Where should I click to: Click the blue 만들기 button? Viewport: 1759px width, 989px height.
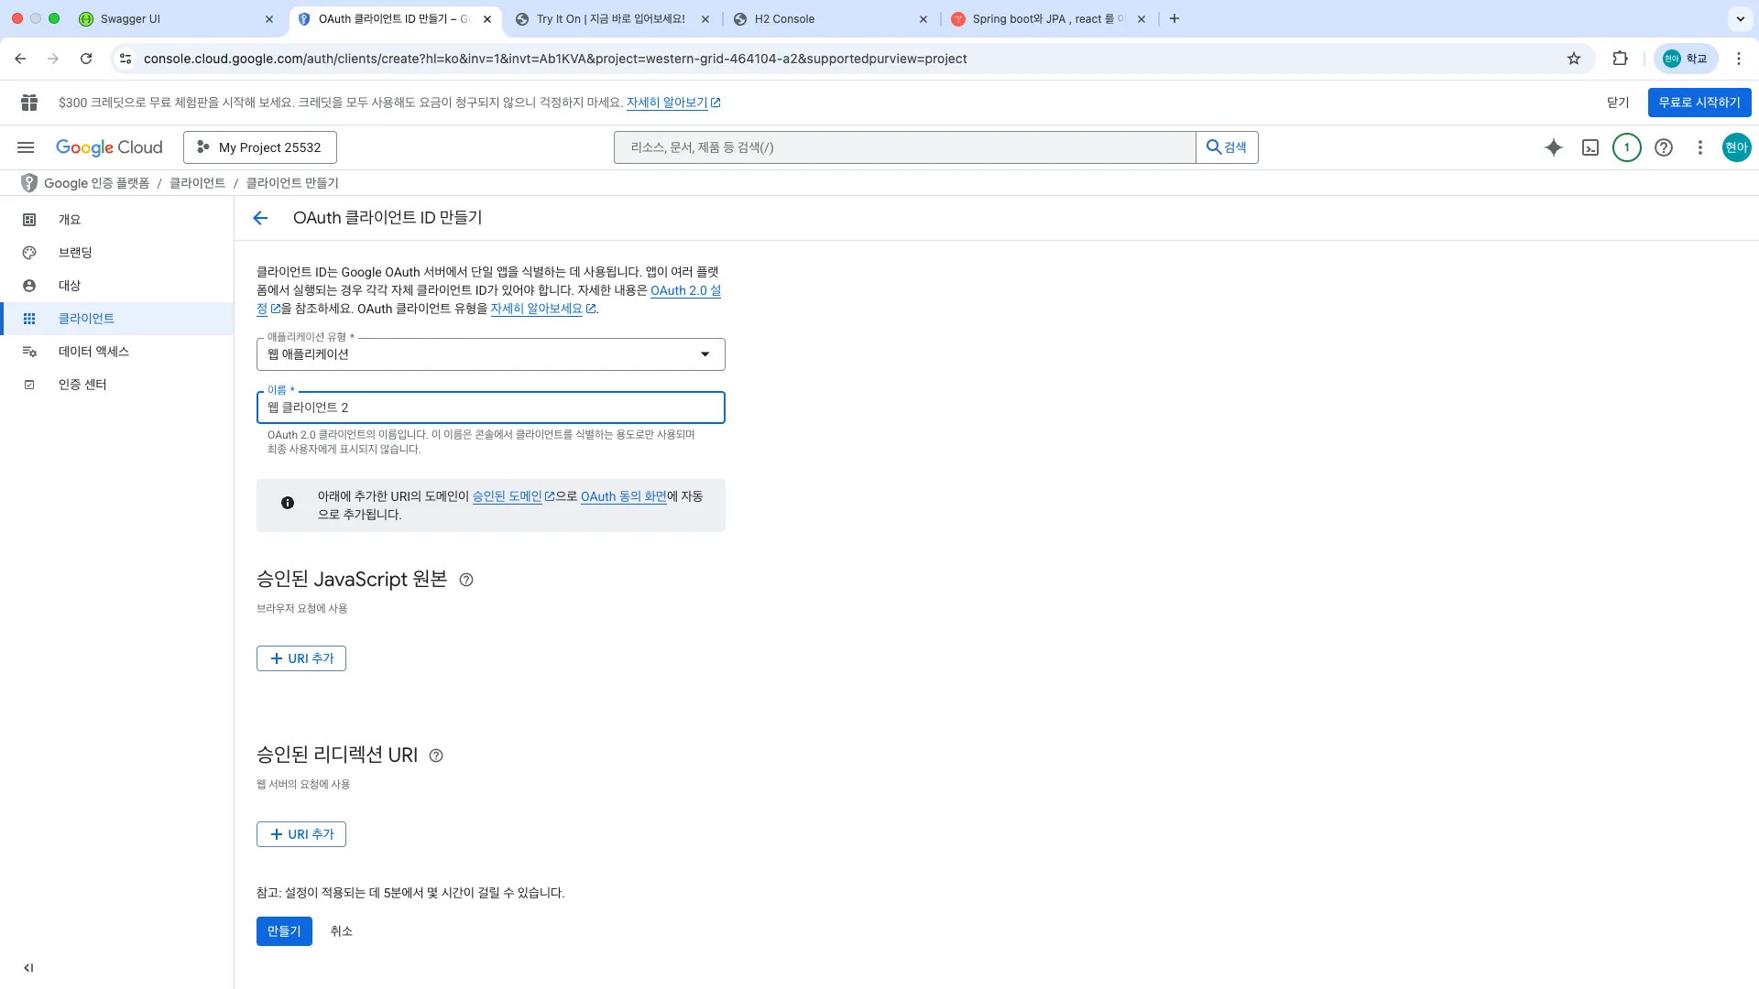(284, 931)
